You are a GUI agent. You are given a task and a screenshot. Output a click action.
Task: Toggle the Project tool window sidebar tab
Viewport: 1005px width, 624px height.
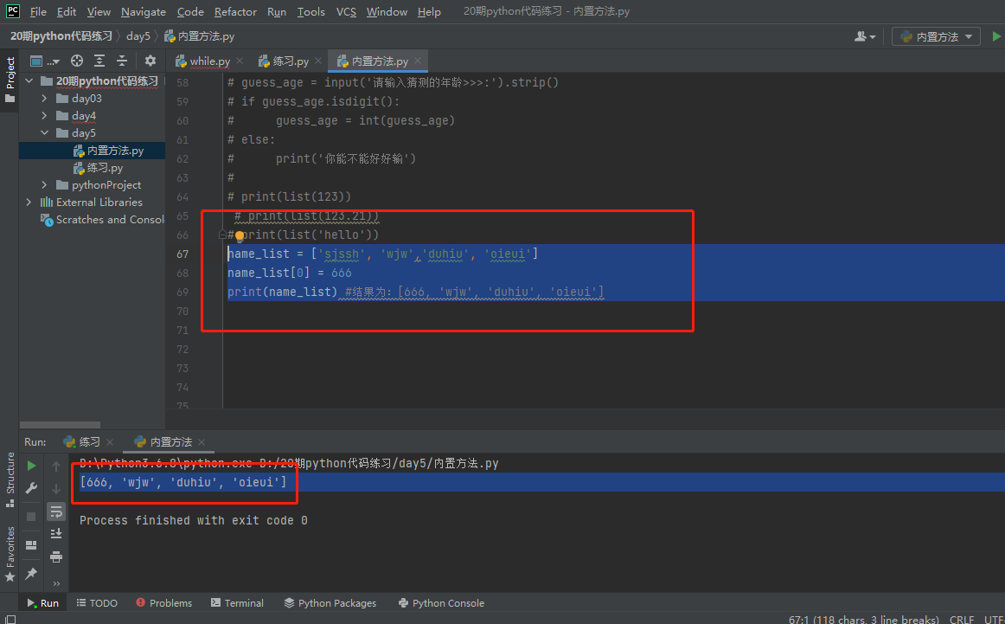(x=10, y=80)
